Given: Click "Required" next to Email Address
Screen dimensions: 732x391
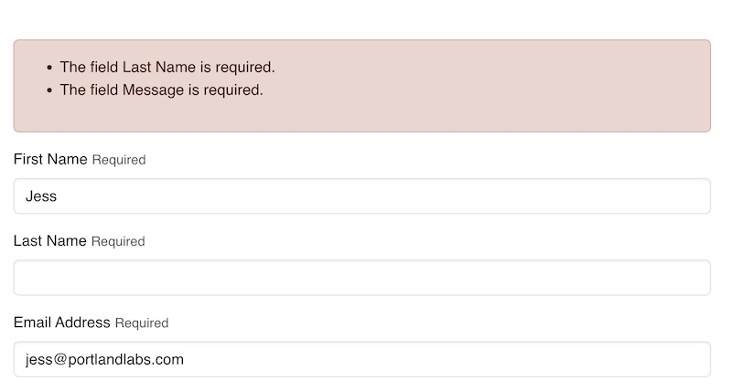Looking at the screenshot, I should pos(142,322).
